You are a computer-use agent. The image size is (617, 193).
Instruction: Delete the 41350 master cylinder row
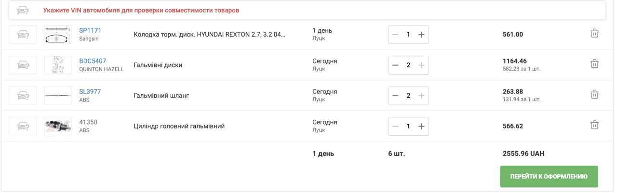coord(595,125)
